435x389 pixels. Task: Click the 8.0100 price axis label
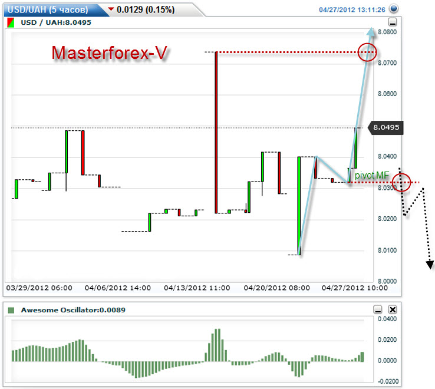pos(387,250)
